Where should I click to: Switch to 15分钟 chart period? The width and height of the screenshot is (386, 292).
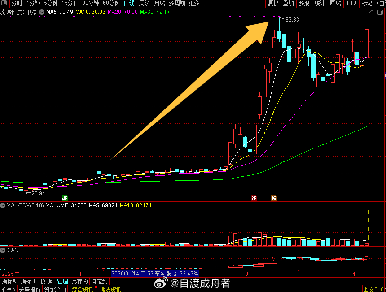point(70,3)
